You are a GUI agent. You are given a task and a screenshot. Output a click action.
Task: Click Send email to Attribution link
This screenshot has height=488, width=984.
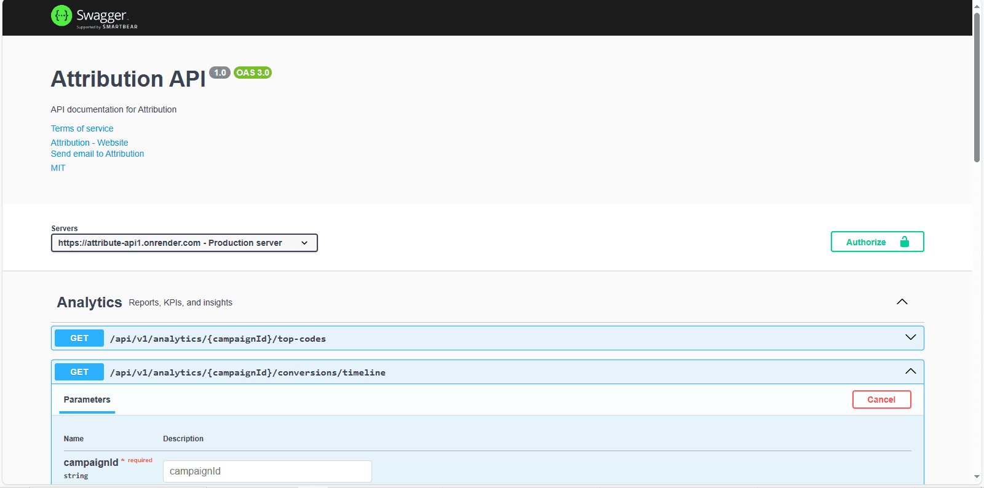(x=97, y=154)
